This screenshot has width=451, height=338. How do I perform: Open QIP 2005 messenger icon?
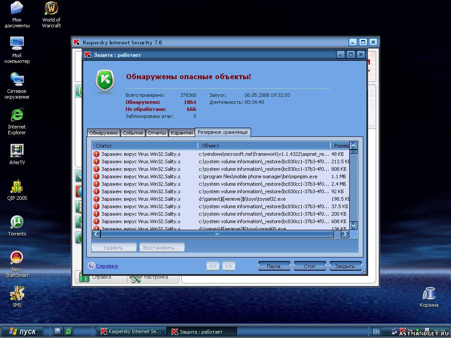(17, 187)
